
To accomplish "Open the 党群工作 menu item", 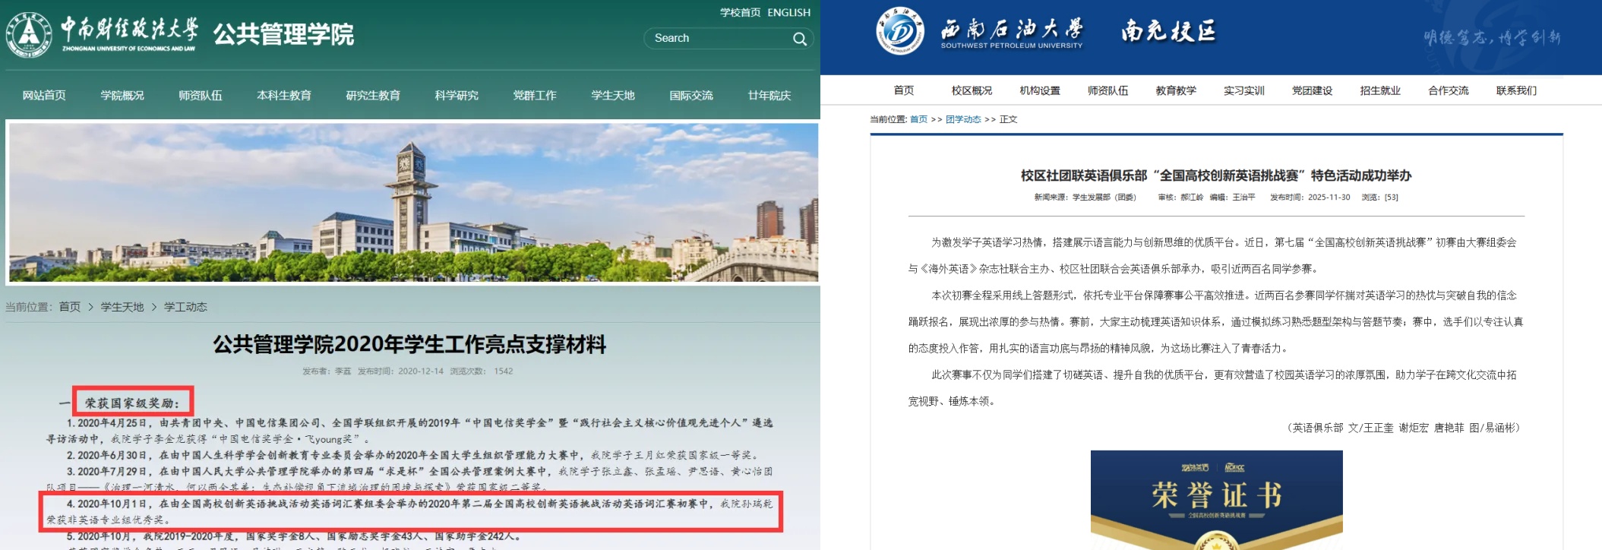I will click(x=535, y=96).
